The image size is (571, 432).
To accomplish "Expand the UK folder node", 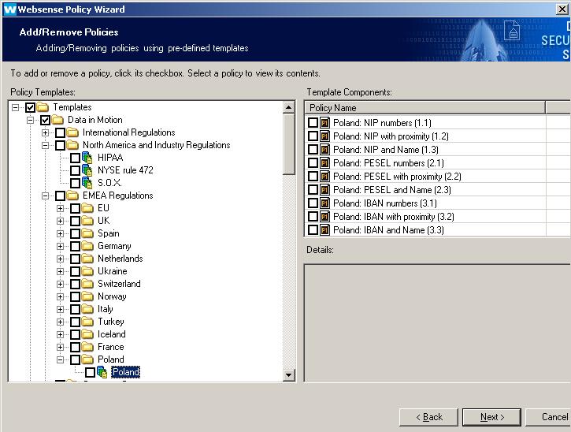I will pos(60,221).
